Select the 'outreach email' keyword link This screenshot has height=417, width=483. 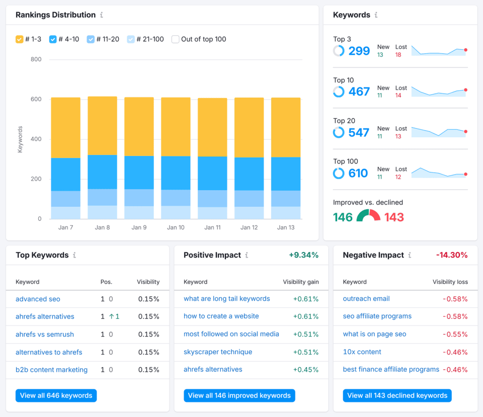pos(366,298)
